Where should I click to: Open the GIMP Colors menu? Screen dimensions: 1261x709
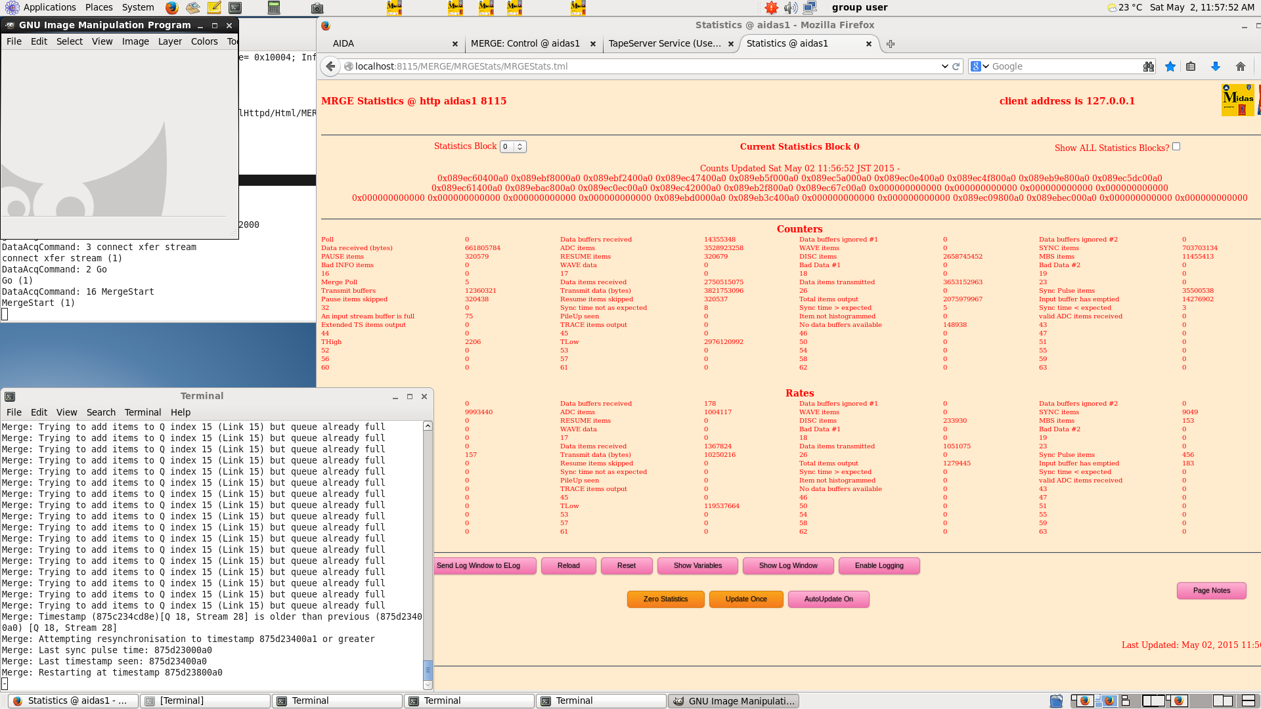point(204,41)
